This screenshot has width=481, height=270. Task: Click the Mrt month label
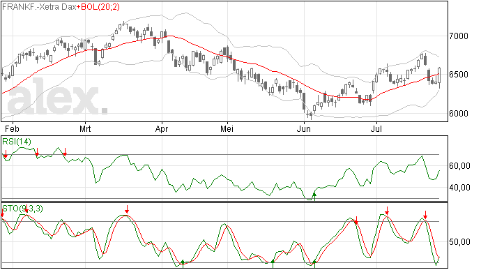tap(85, 128)
